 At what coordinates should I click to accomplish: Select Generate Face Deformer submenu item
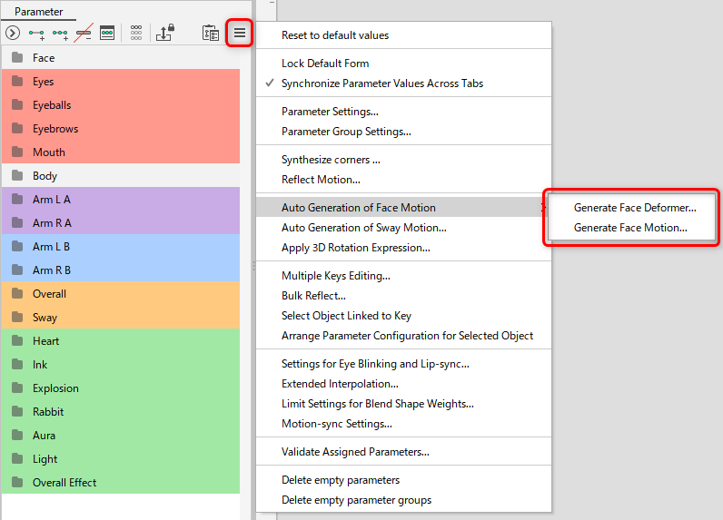[631, 208]
